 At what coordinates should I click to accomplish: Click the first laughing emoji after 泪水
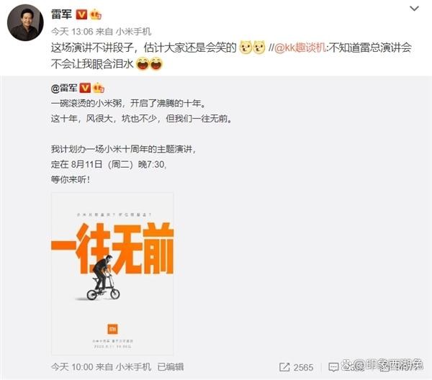click(x=143, y=63)
